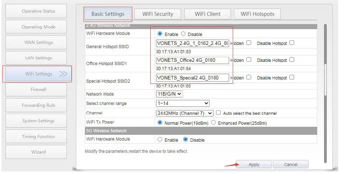
Task: Edit the General Hotspot SSID field
Action: [192, 43]
